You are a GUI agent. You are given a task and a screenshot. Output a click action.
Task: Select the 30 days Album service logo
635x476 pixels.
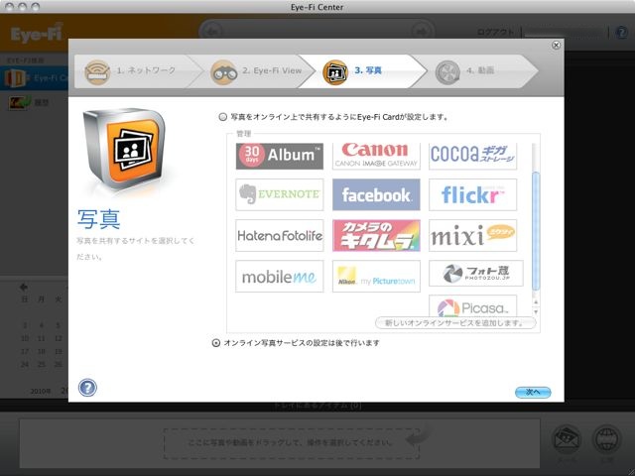(x=280, y=156)
